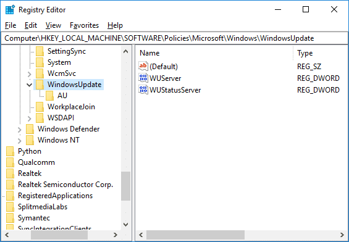Click the SplitmediaLabs folder icon

(10, 207)
